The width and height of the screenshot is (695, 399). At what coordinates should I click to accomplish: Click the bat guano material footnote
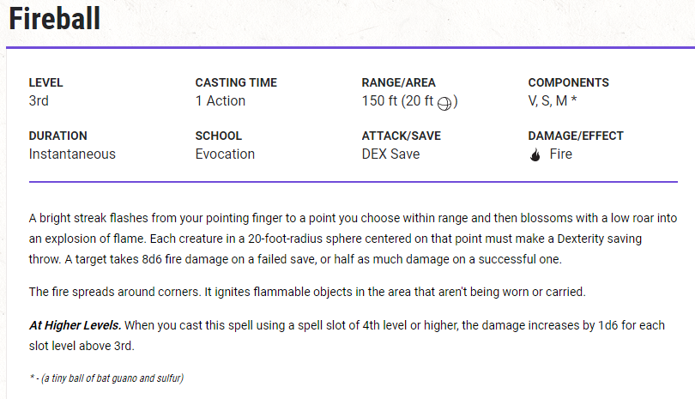pos(106,378)
